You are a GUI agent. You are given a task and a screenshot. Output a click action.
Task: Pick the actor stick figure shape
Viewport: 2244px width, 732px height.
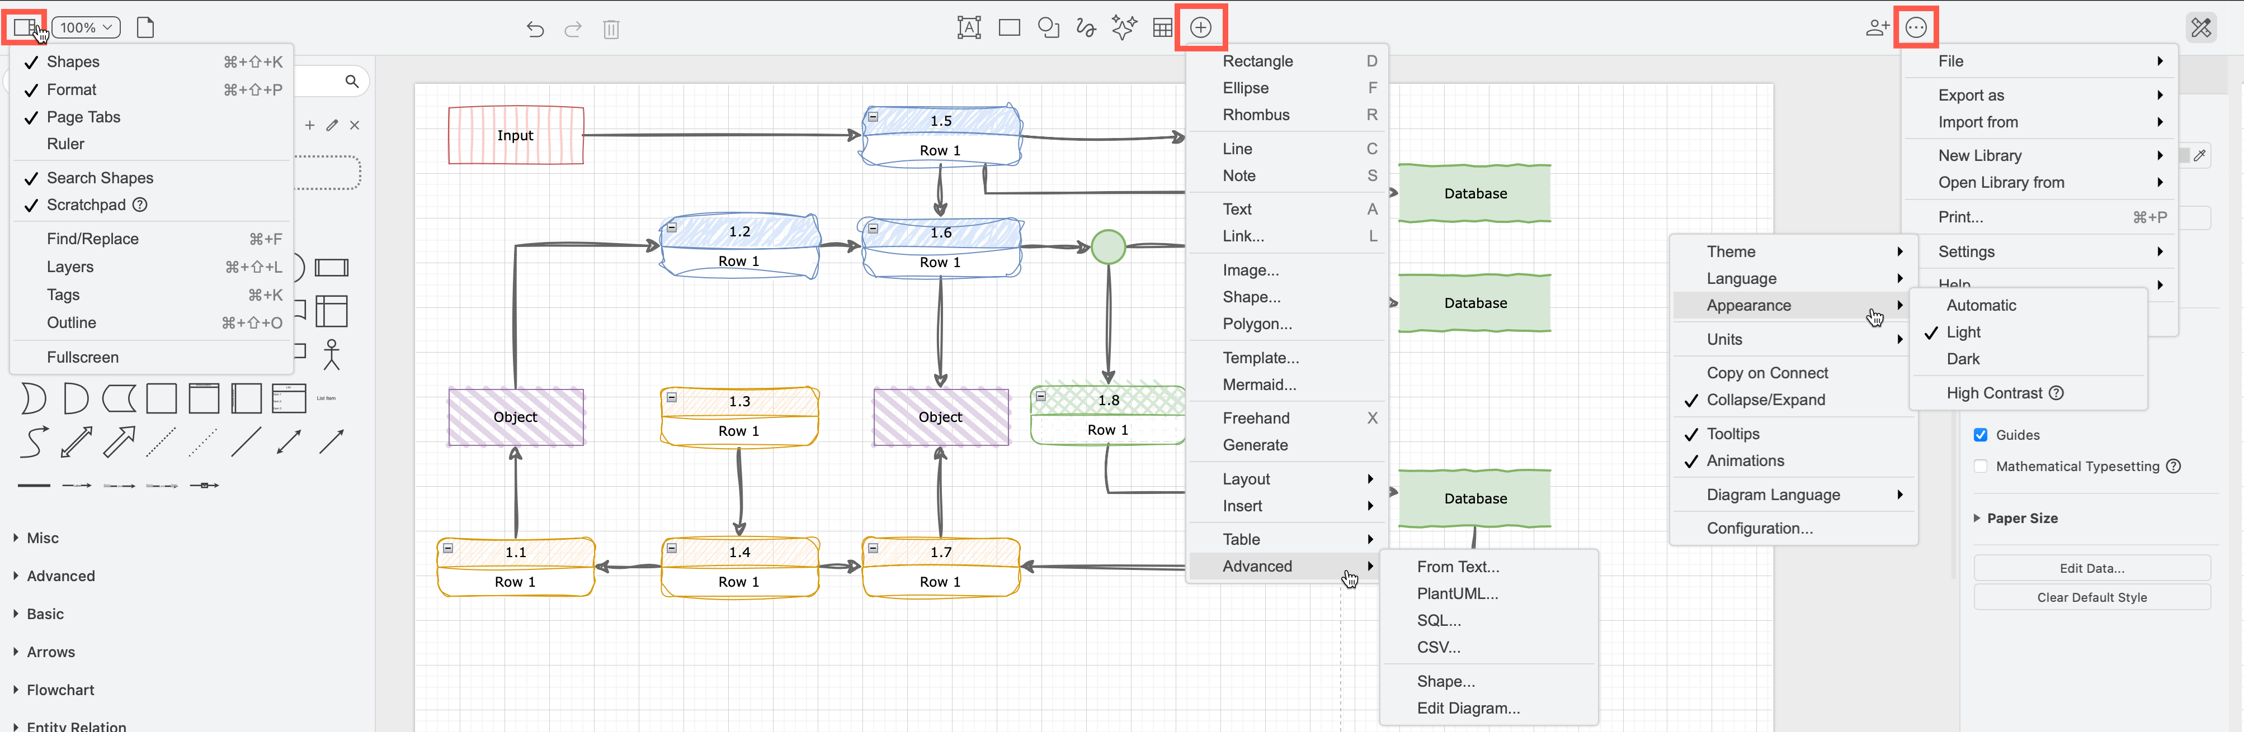click(331, 355)
